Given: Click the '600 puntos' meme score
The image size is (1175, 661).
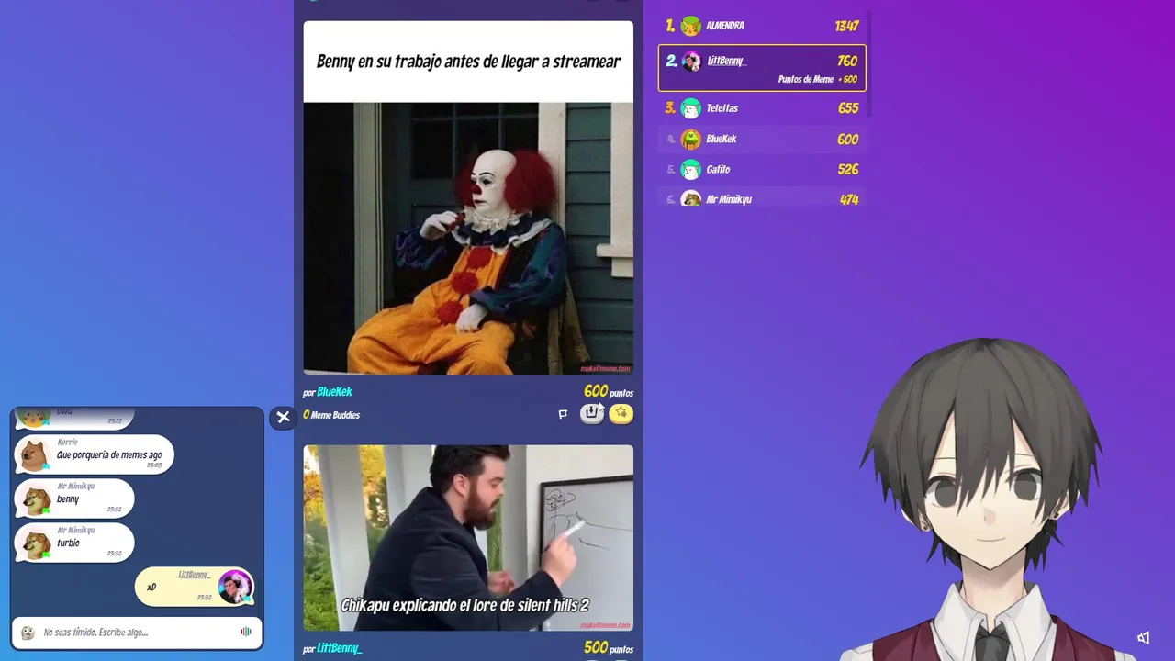Looking at the screenshot, I should coord(609,392).
